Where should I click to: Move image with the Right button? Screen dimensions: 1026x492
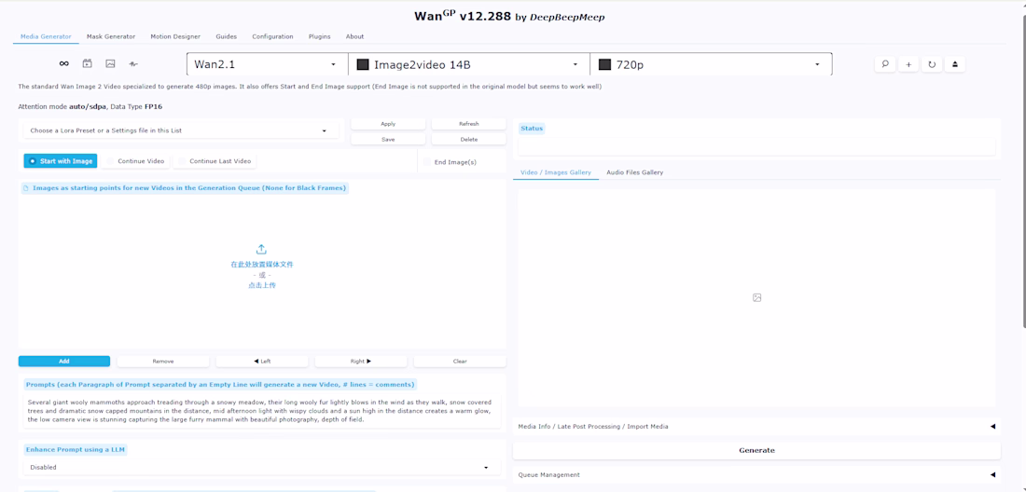[x=361, y=362]
